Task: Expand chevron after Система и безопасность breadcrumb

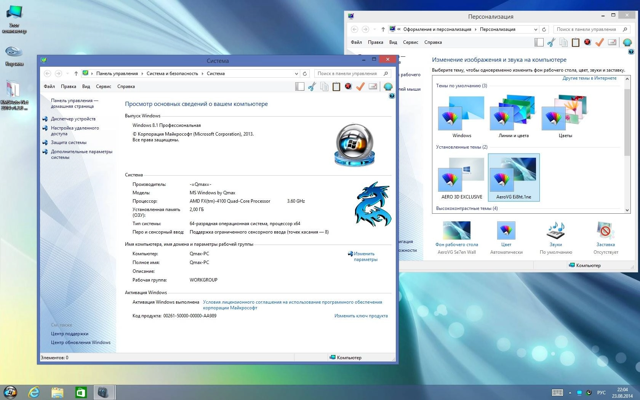Action: [202, 74]
